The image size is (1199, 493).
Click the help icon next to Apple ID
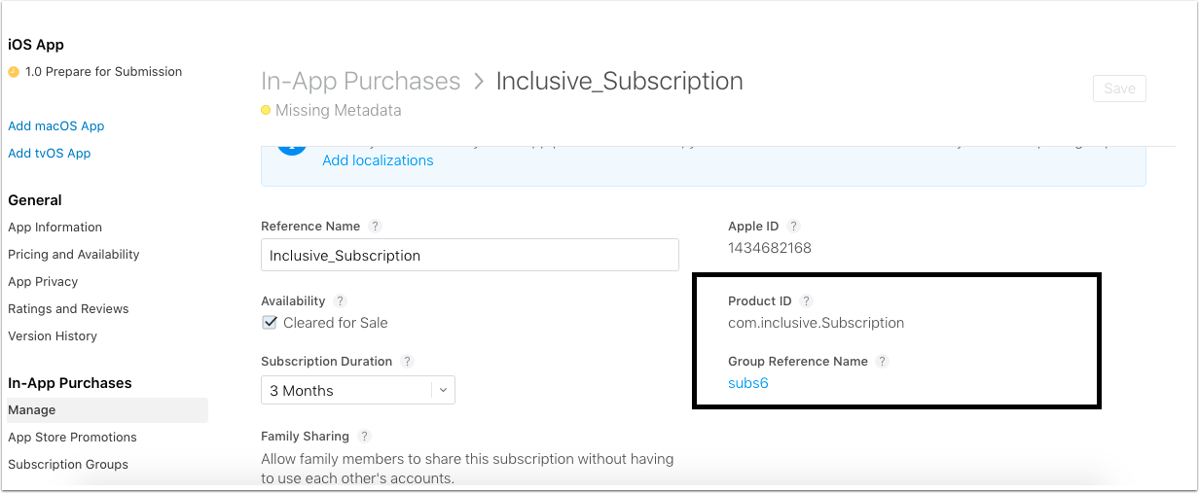point(794,227)
